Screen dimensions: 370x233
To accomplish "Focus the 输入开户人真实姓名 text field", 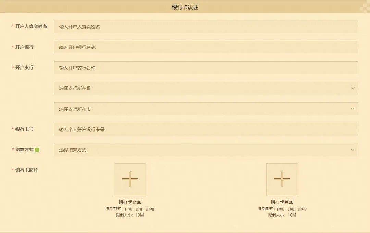I will click(206, 27).
